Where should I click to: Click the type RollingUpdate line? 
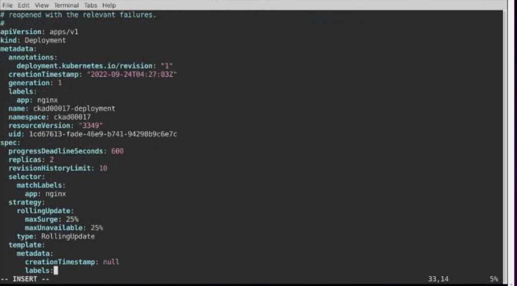click(56, 236)
